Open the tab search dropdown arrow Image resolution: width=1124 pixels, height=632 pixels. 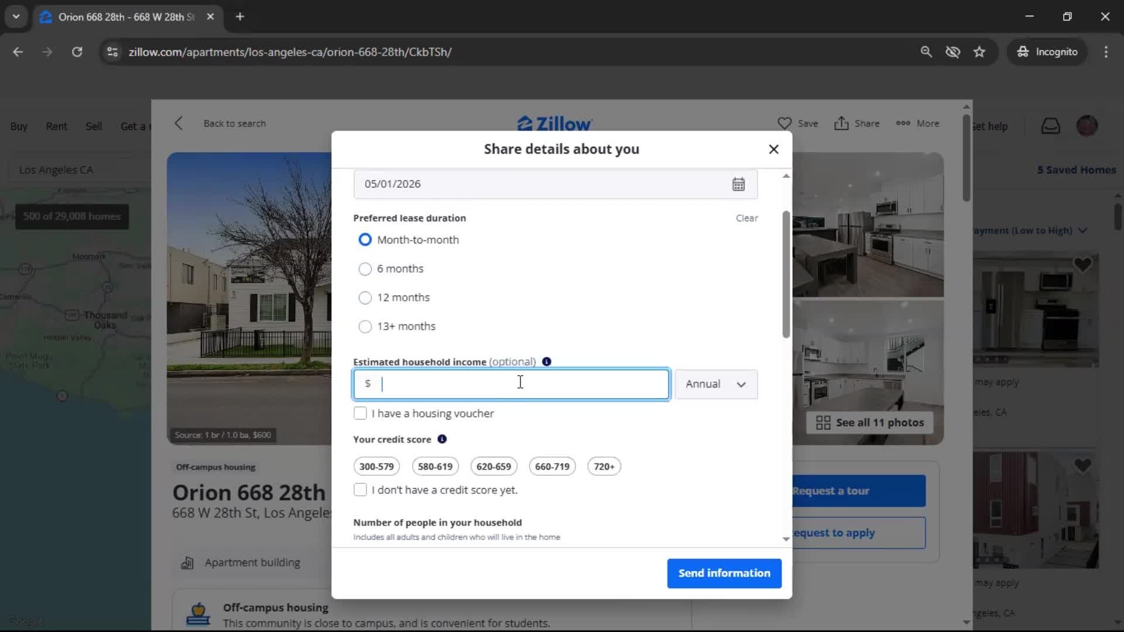(x=16, y=16)
